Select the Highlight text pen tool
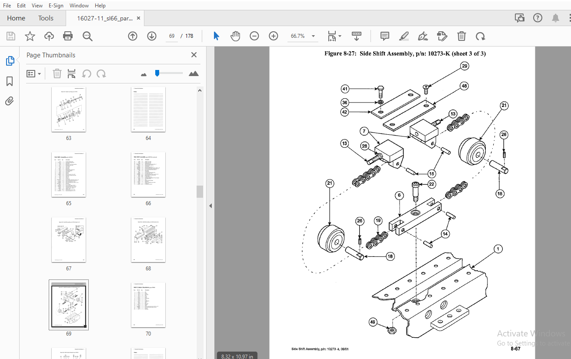The image size is (571, 359). (404, 36)
